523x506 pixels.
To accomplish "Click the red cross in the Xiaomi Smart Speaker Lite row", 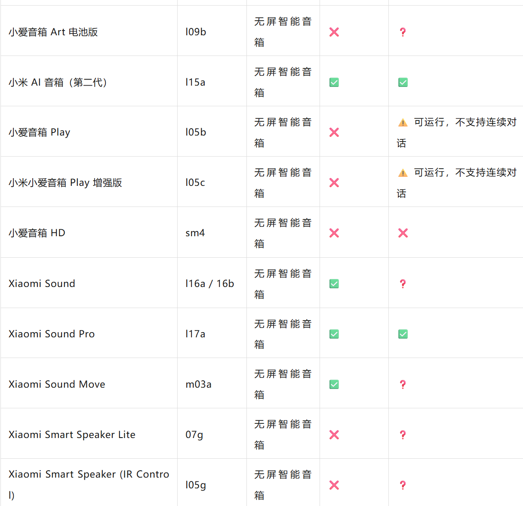I will pos(334,435).
